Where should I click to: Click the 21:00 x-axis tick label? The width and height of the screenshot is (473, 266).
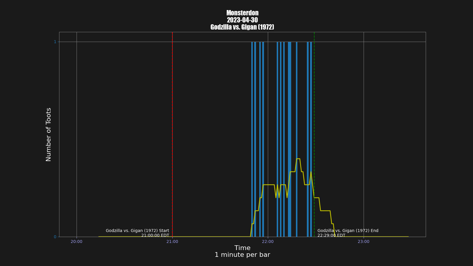click(172, 241)
